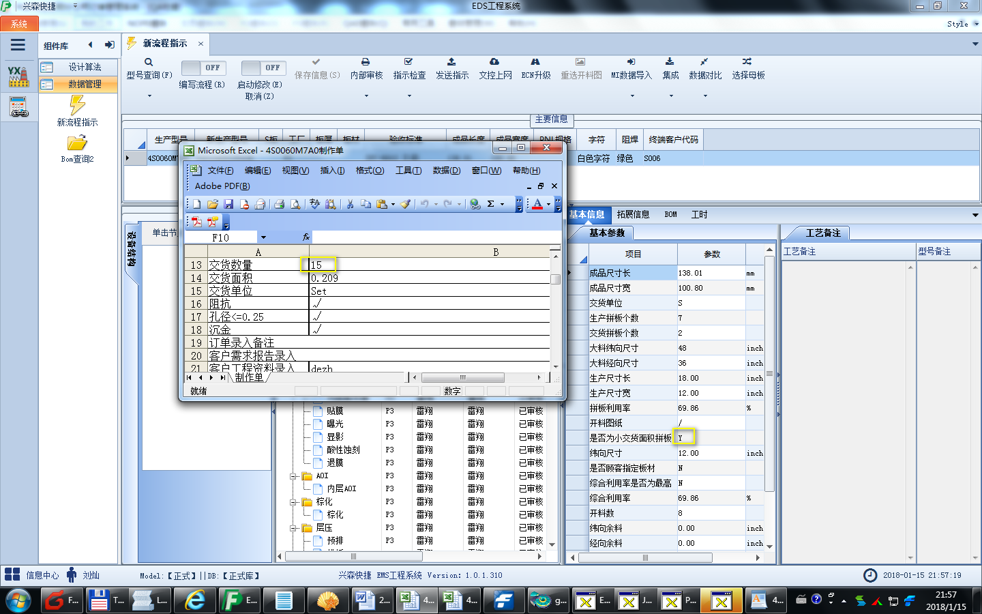Run 指示检查 from the ribbon
982x614 pixels.
click(408, 61)
